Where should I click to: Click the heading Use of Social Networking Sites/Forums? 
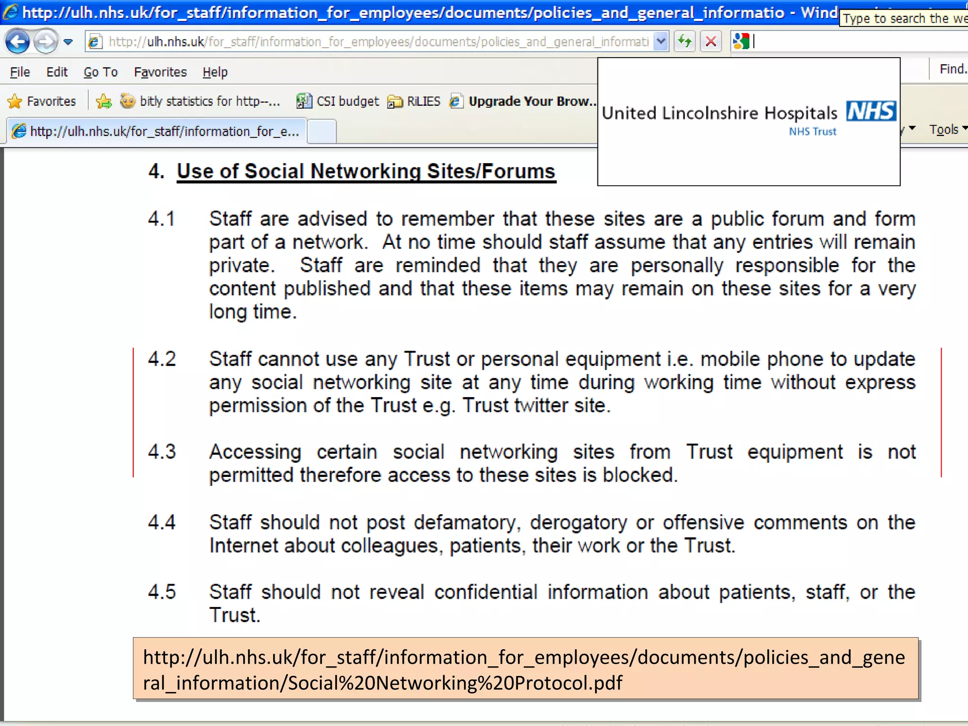point(366,171)
